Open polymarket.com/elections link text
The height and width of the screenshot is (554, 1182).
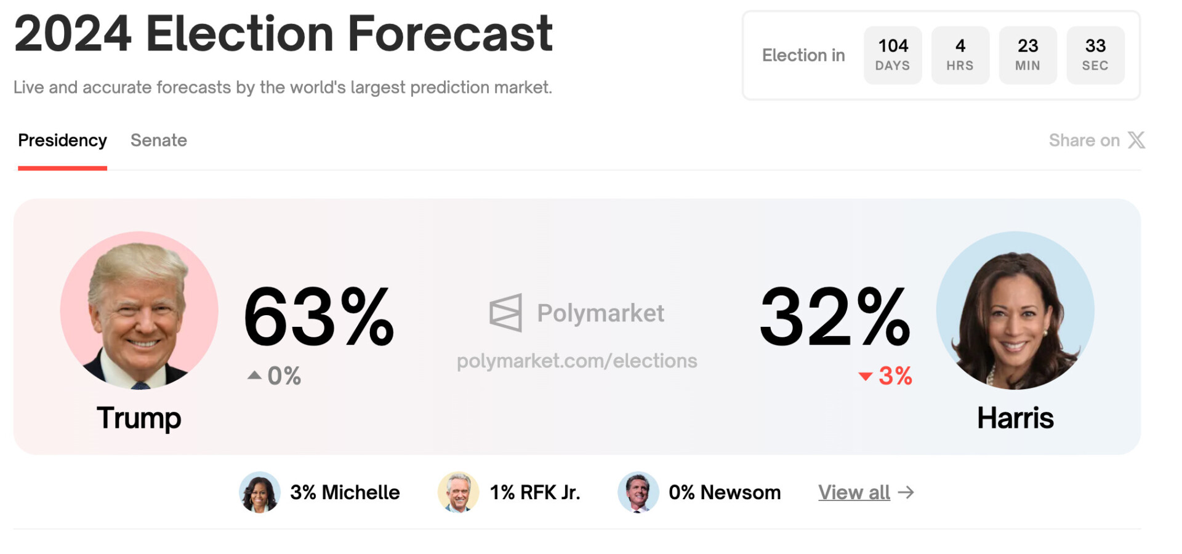coord(577,361)
